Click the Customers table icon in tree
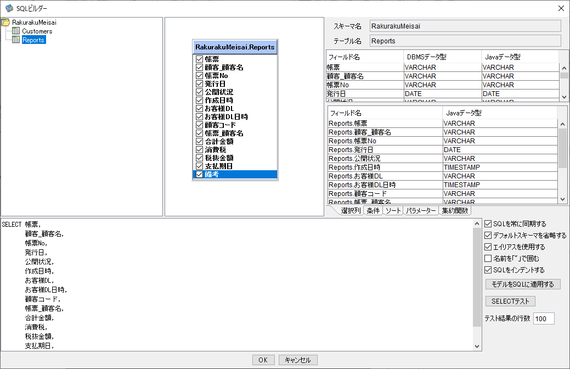570x369 pixels. click(x=16, y=31)
